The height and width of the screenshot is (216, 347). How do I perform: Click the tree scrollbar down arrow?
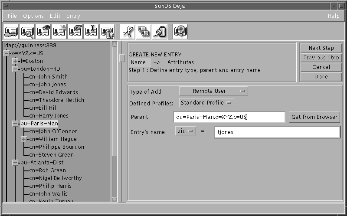(x=115, y=199)
